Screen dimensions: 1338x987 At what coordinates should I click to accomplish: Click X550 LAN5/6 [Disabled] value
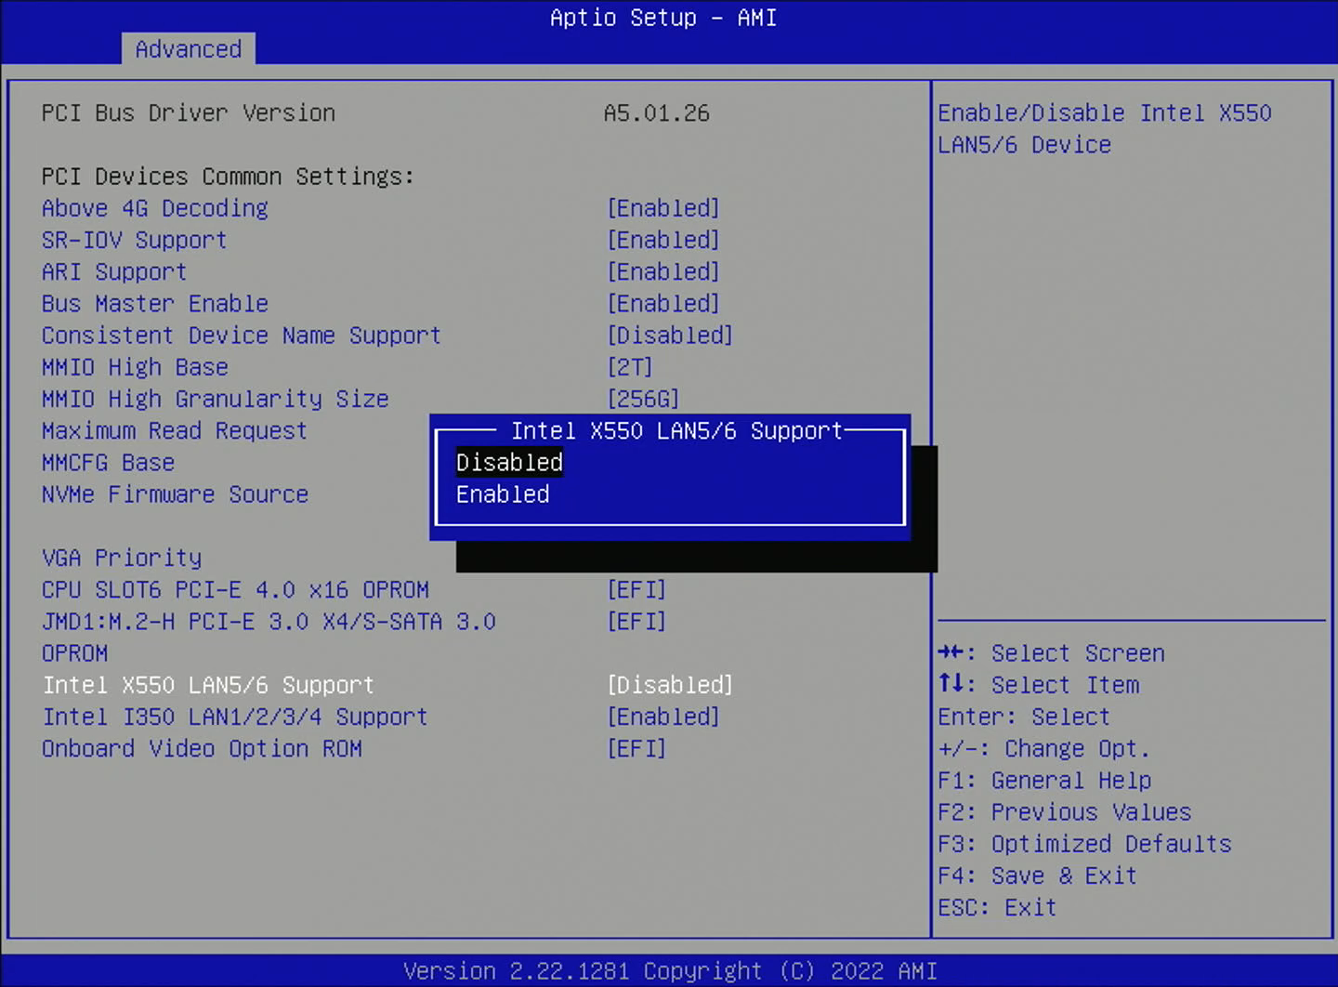click(x=670, y=685)
